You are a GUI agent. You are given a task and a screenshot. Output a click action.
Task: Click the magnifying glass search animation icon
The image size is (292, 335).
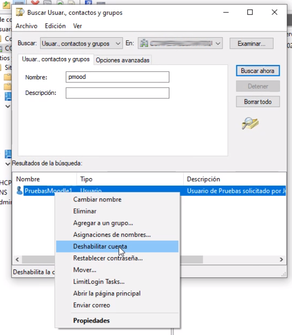pos(250,123)
